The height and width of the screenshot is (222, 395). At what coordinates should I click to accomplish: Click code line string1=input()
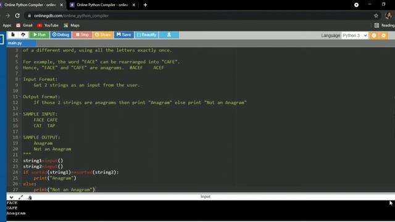coord(43,160)
